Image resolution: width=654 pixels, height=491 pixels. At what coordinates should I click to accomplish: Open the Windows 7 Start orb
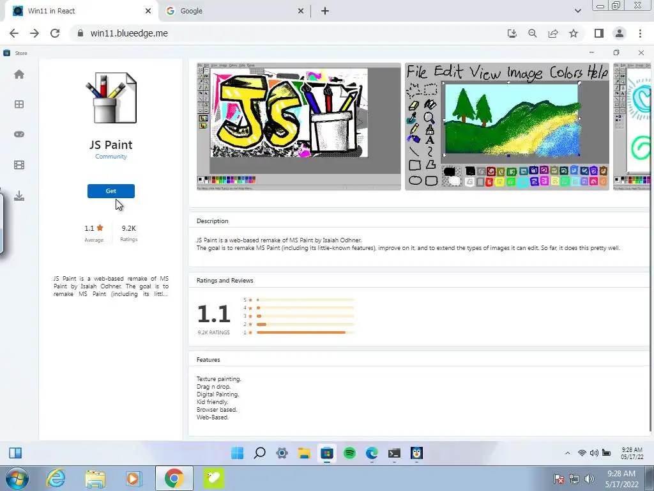point(17,478)
